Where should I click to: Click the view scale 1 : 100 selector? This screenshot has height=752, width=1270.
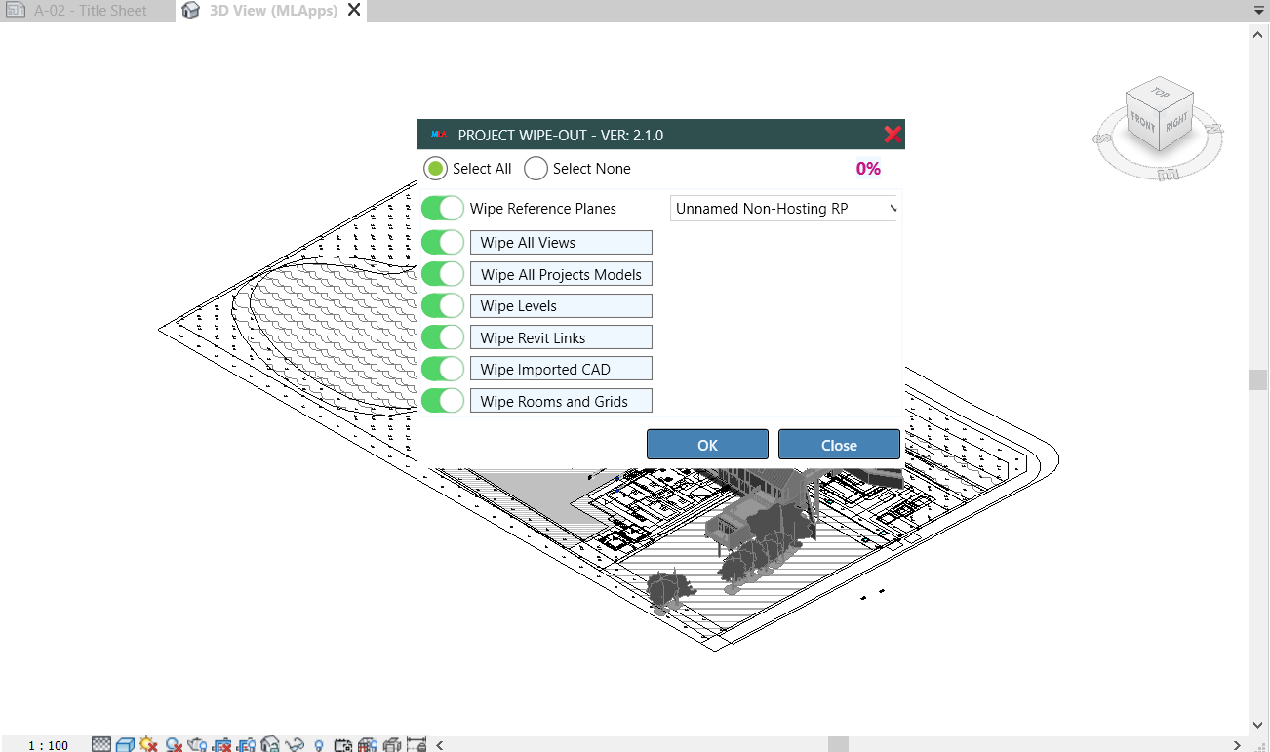click(48, 745)
